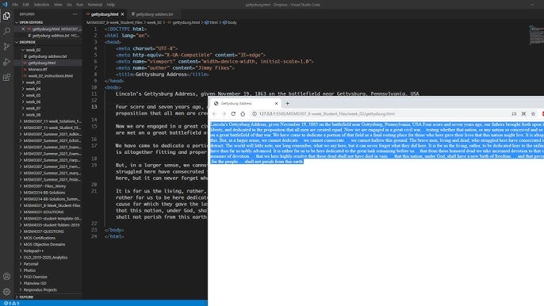Open the View menu
Screen dimensions: 544x306
[58, 5]
